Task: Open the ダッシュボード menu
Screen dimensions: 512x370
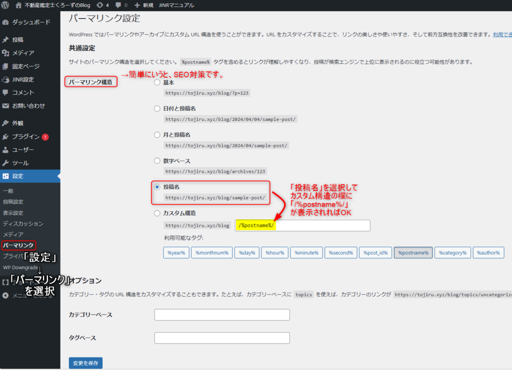Action: 30,22
